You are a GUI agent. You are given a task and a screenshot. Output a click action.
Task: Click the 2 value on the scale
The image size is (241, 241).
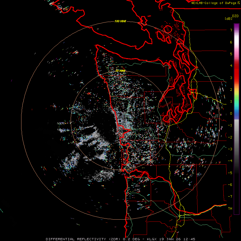pos(231,90)
